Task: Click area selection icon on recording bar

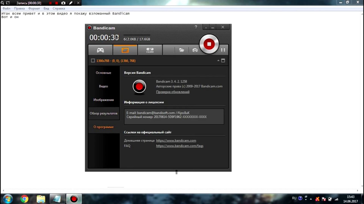Action: [8, 3]
